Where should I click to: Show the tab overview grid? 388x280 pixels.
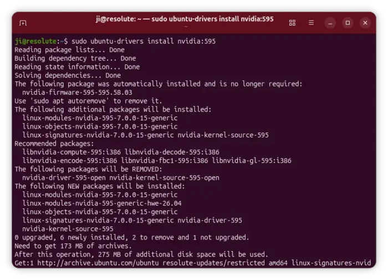click(292, 23)
